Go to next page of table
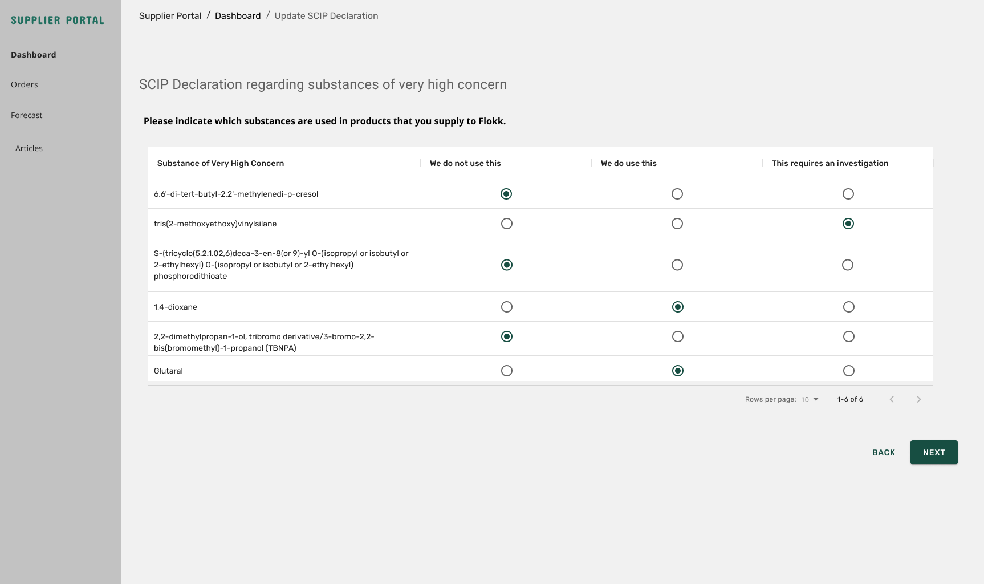Viewport: 984px width, 584px height. point(918,399)
